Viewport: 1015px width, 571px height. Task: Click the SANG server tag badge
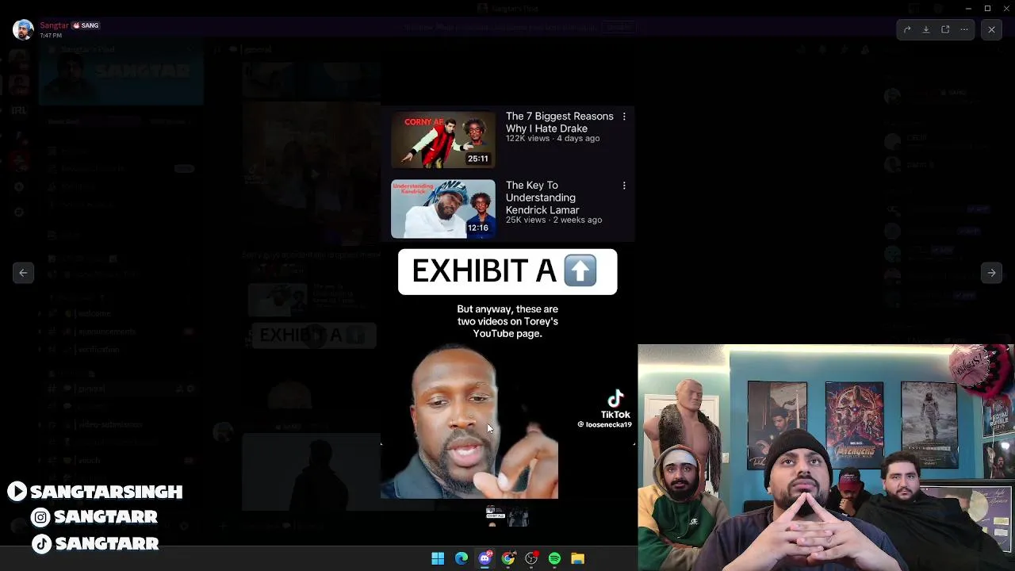pyautogui.click(x=86, y=25)
